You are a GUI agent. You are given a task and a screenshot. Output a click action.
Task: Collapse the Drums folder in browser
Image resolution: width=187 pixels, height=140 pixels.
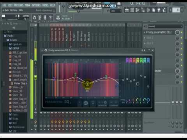point(12,40)
